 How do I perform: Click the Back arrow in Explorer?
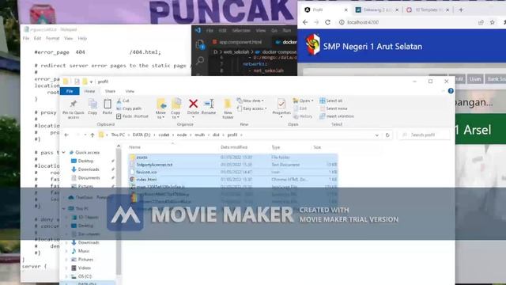click(66, 135)
